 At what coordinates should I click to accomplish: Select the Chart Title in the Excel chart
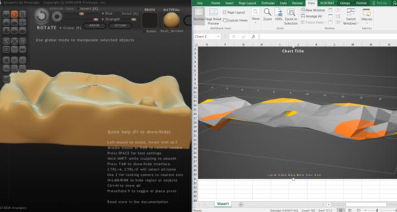point(293,51)
